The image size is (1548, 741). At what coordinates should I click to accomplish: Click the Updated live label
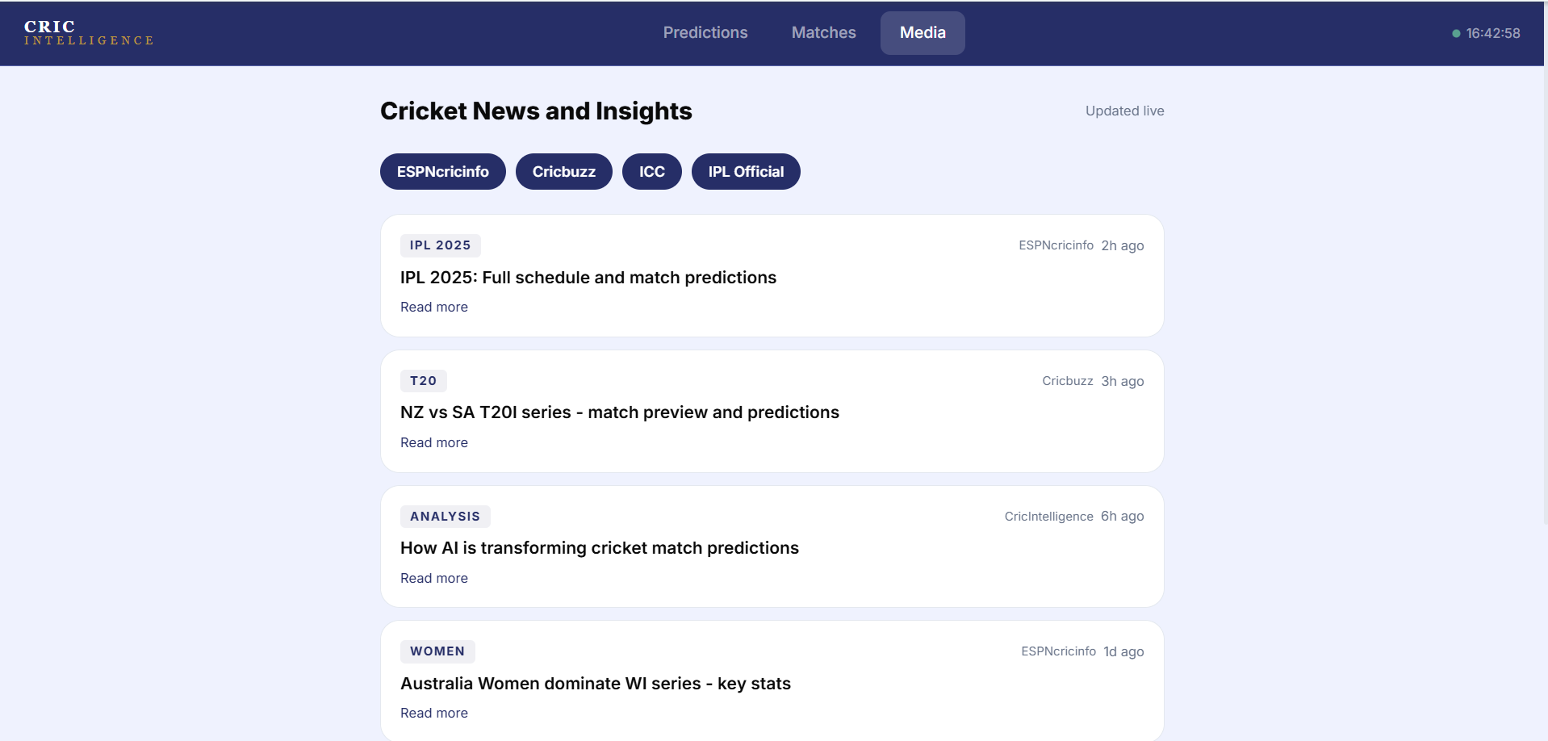click(1124, 111)
